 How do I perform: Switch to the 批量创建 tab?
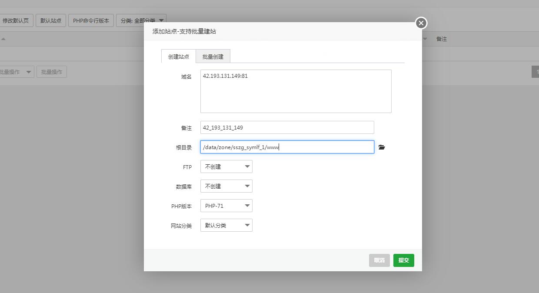click(213, 57)
